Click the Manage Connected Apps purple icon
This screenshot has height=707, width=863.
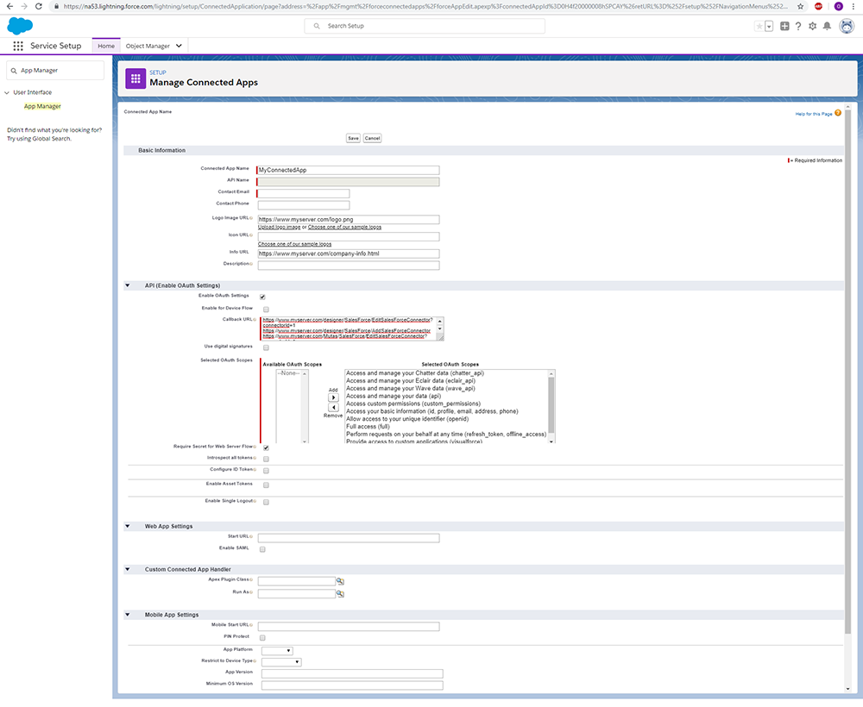coord(135,78)
